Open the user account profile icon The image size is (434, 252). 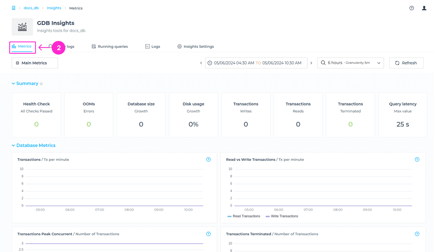point(424,8)
